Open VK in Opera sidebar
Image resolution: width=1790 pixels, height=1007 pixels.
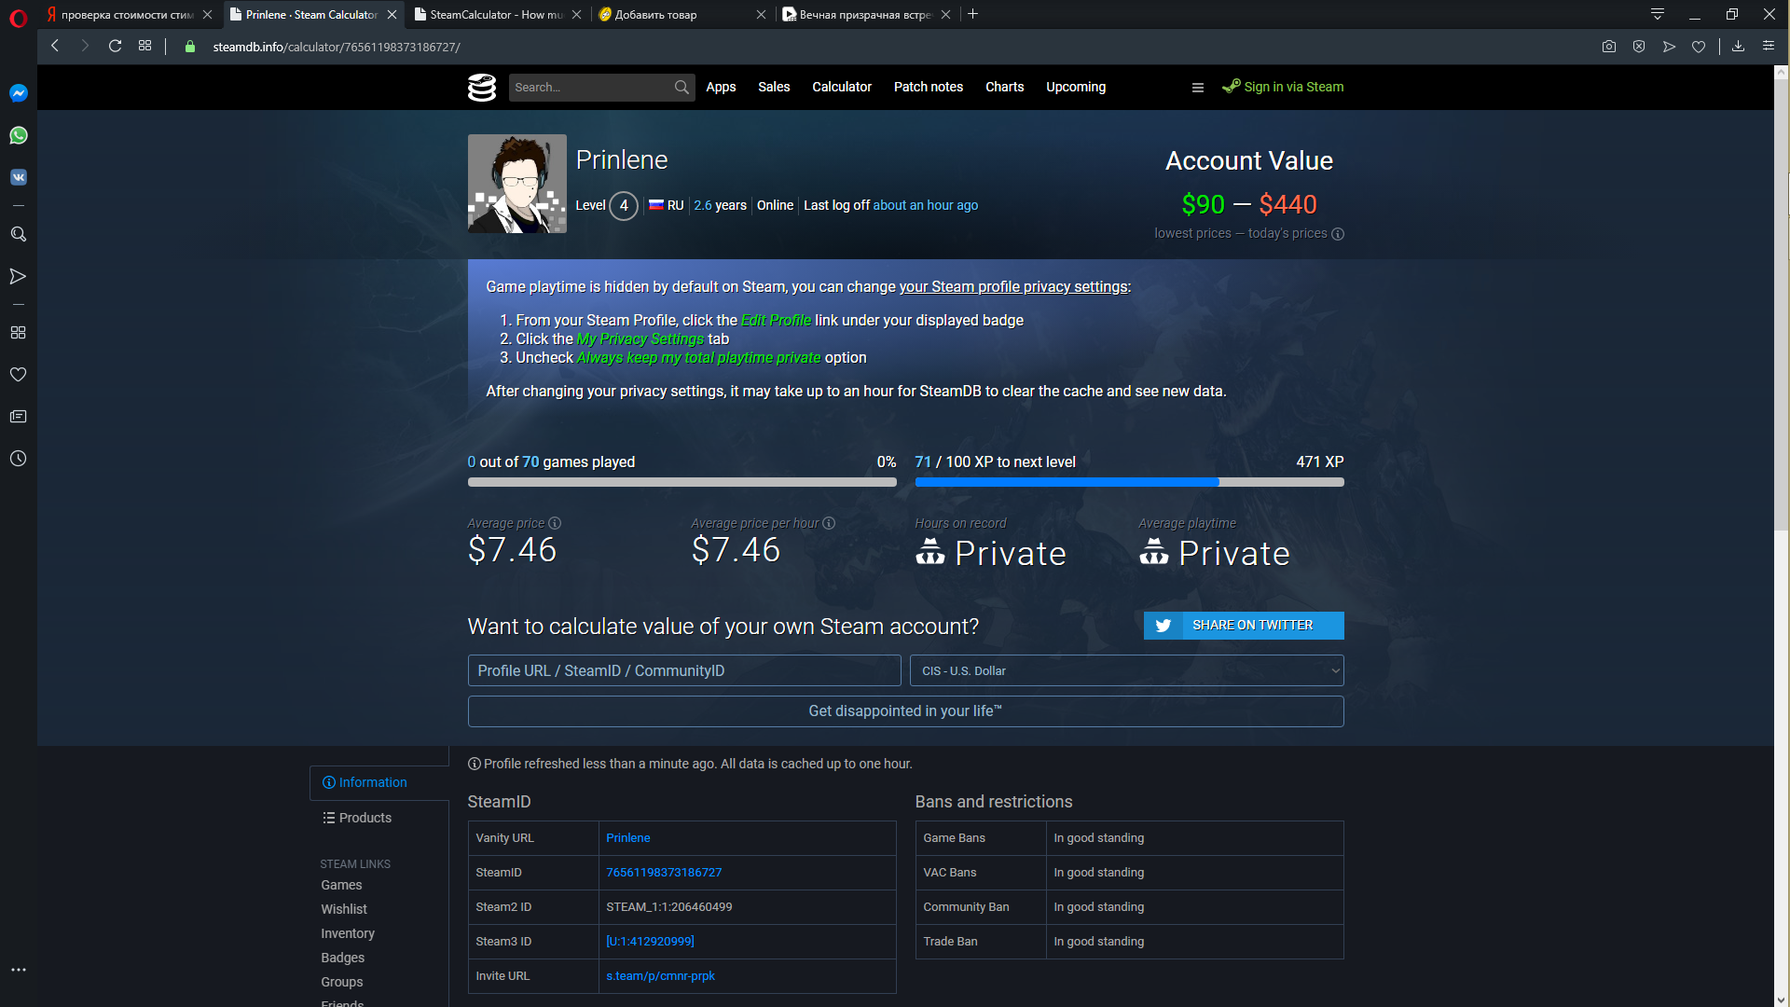coord(19,177)
